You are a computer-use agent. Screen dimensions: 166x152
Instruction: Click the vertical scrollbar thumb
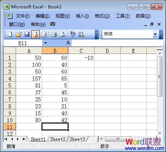(159, 77)
